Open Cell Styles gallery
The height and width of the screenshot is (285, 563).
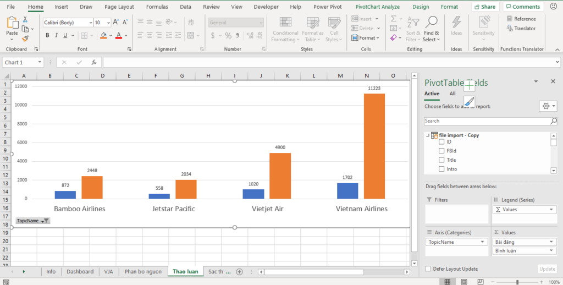(x=334, y=30)
